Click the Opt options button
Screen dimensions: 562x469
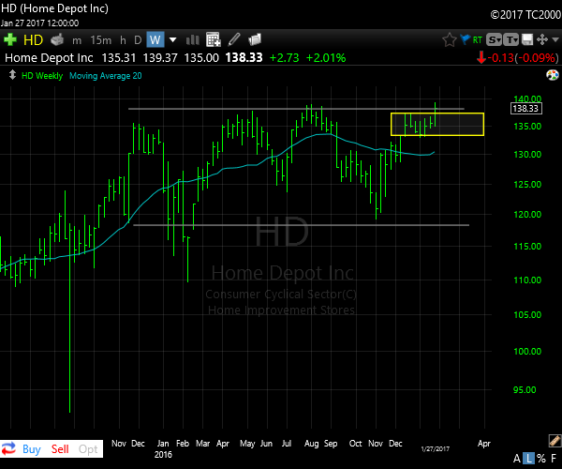click(88, 449)
